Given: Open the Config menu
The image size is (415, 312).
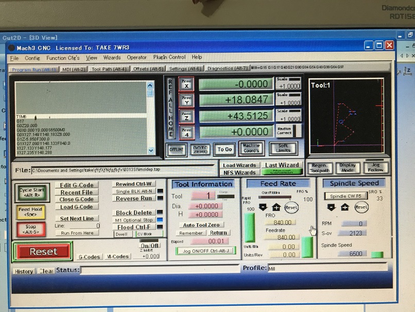Looking at the screenshot, I should tap(32, 58).
